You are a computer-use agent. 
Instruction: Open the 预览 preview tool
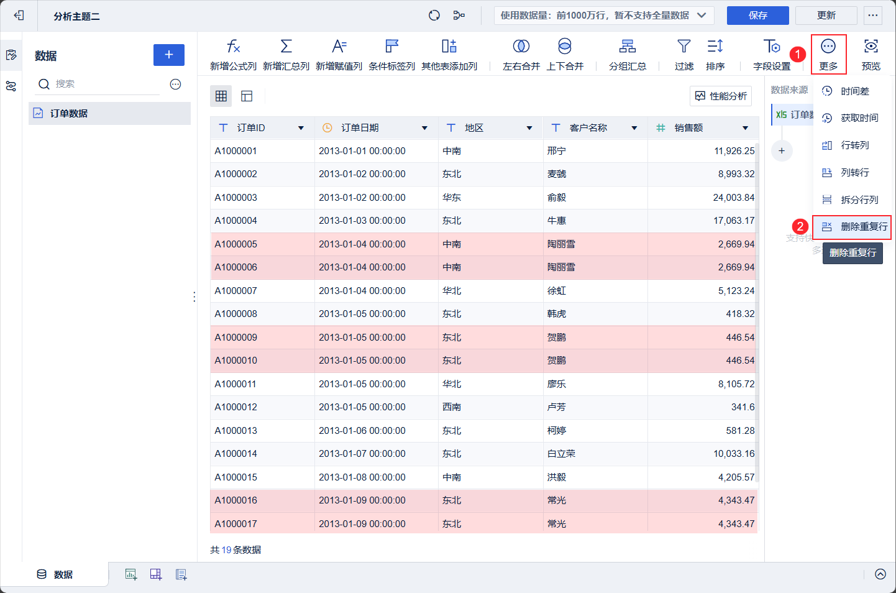(871, 54)
